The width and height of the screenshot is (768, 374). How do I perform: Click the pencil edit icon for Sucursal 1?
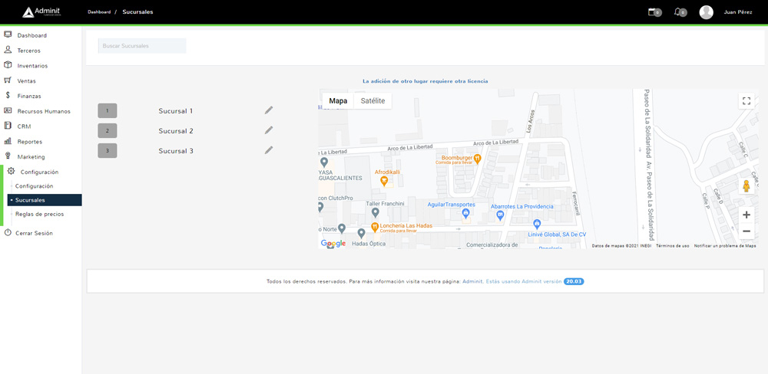click(269, 110)
